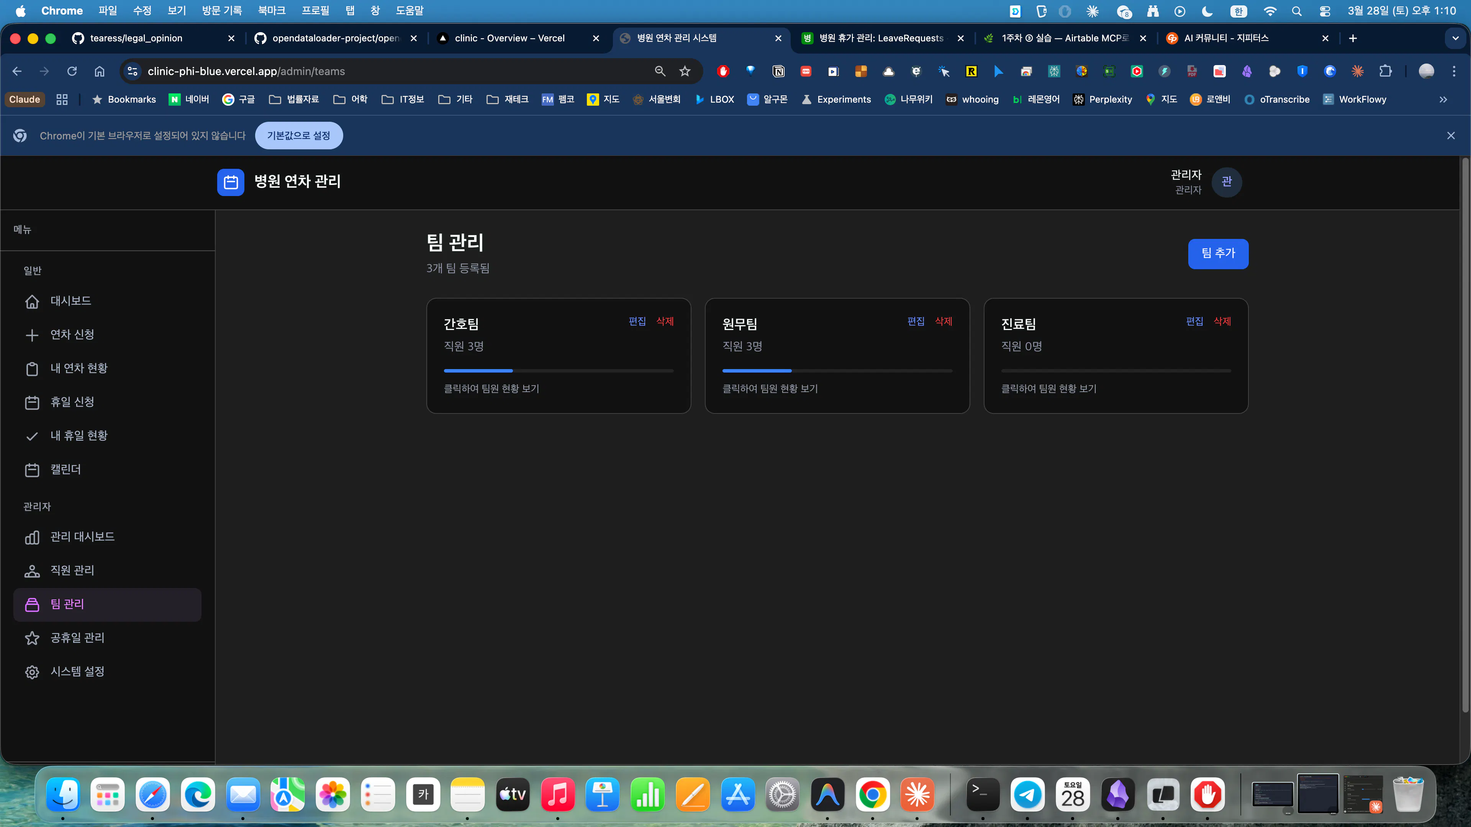Click the plus icon for 연차 신청
The width and height of the screenshot is (1471, 827).
click(x=32, y=335)
